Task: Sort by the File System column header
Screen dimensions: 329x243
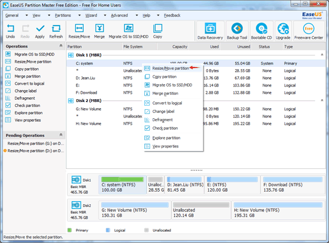Action: click(139, 47)
